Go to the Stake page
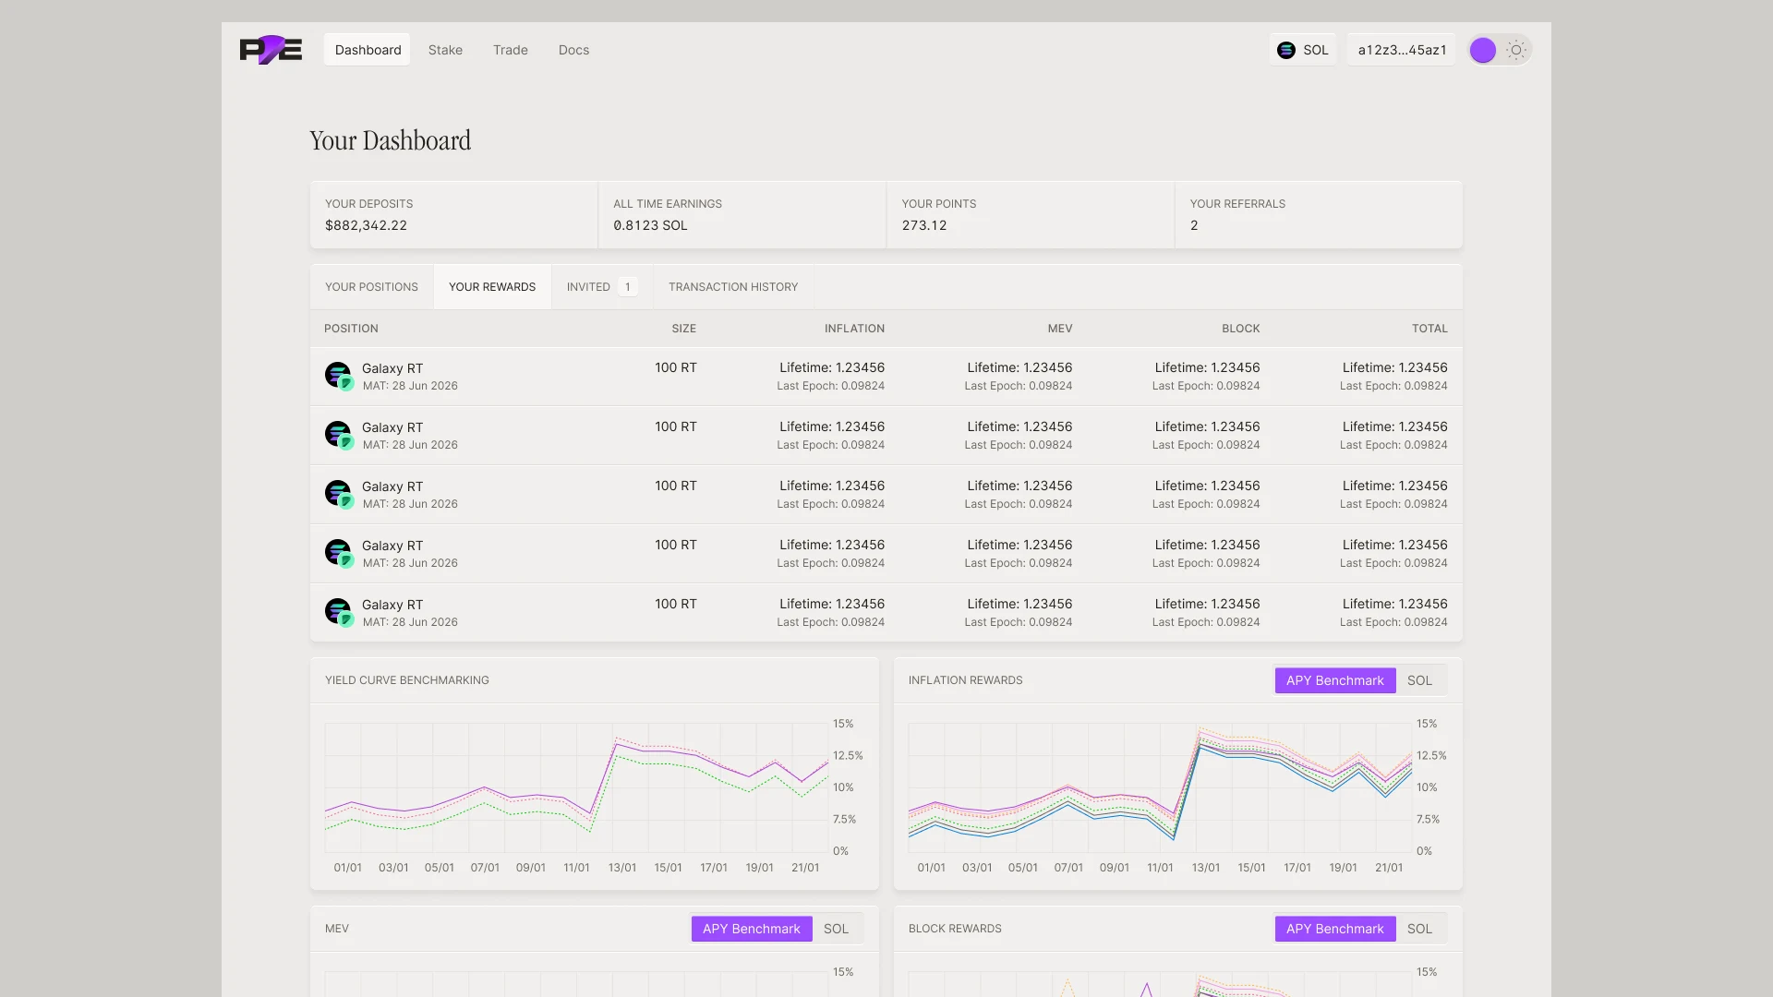This screenshot has width=1773, height=997. pos(445,50)
